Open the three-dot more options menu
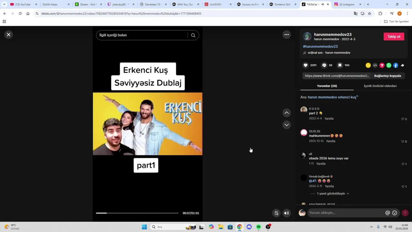The width and height of the screenshot is (412, 232). tap(286, 34)
